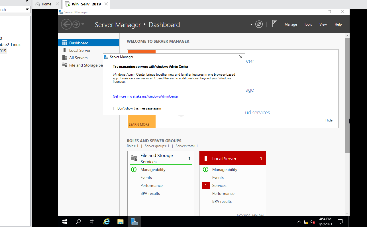Click Manageability green icon in File and Storage tile
The image size is (367, 227).
coord(134,170)
